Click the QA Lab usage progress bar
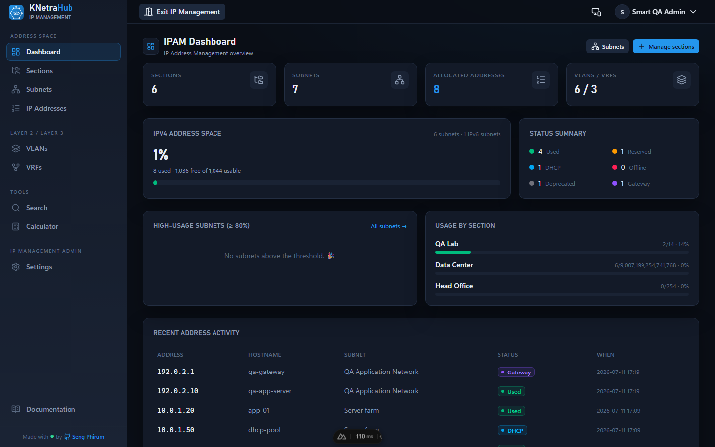Viewport: 715px width, 447px height. 562,252
